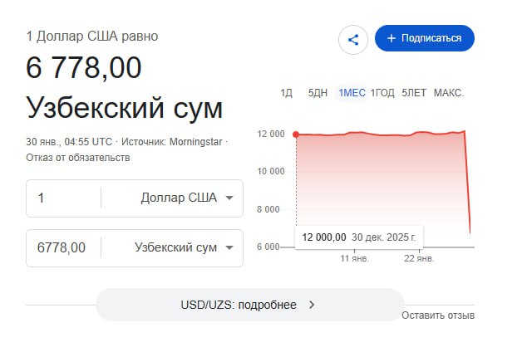Viewport: 522px width, 352px height.
Task: Select the 1МЕС chart range
Action: tap(352, 93)
